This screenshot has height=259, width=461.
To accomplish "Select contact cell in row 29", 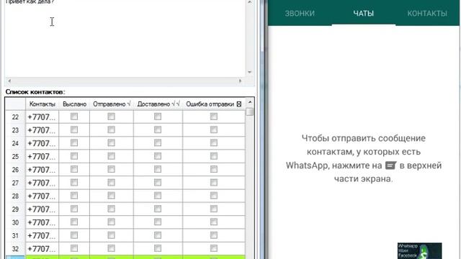I will click(x=42, y=209).
